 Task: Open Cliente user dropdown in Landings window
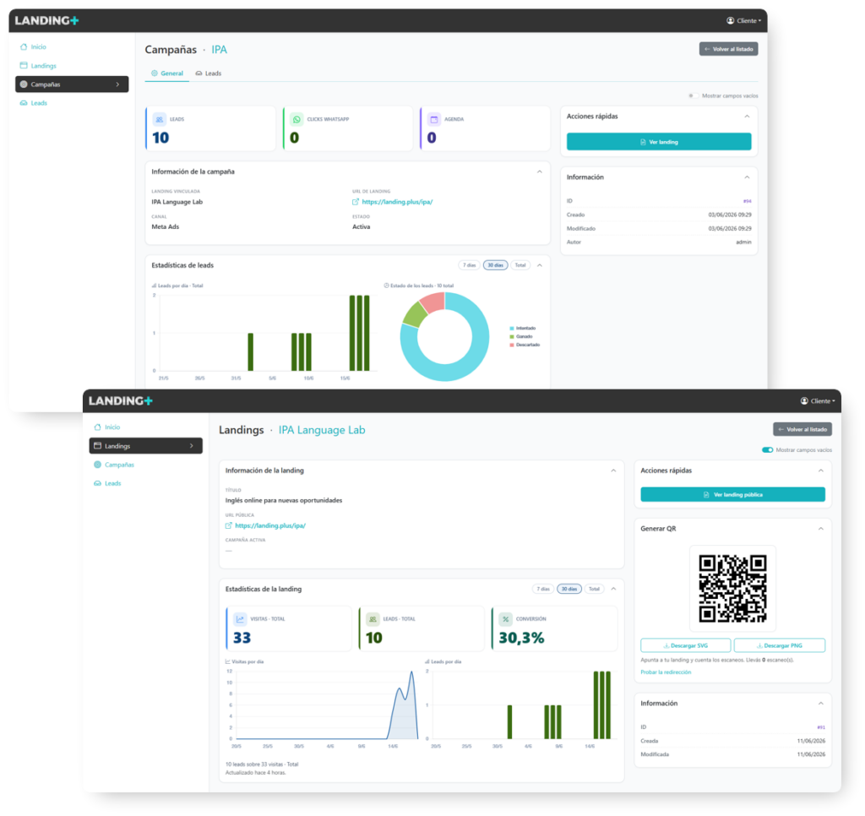818,401
